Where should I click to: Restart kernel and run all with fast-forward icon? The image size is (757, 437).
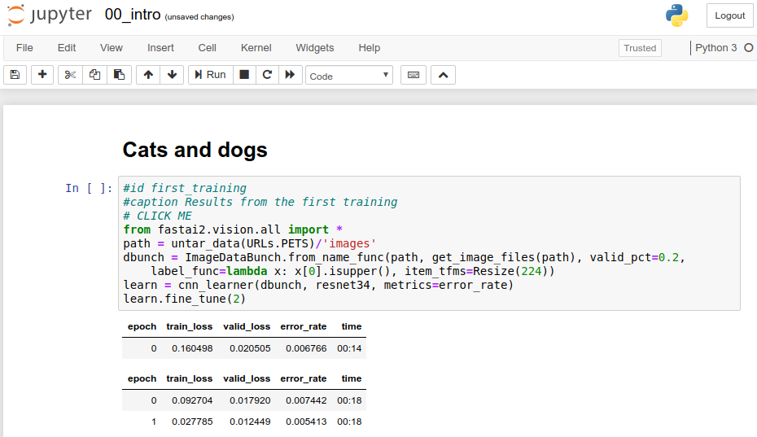[x=290, y=75]
